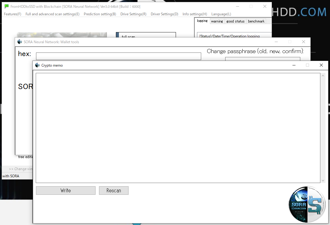Close the Wallet tools window
The height and width of the screenshot is (225, 330).
pyautogui.click(x=304, y=42)
